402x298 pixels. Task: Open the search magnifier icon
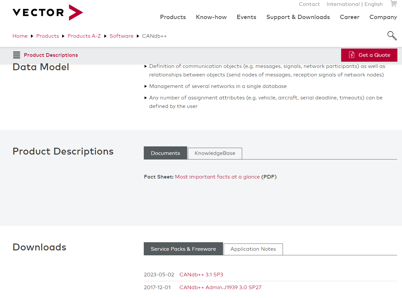(392, 35)
